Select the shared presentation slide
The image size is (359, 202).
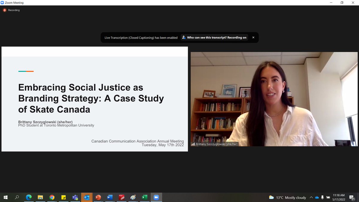pyautogui.click(x=95, y=99)
